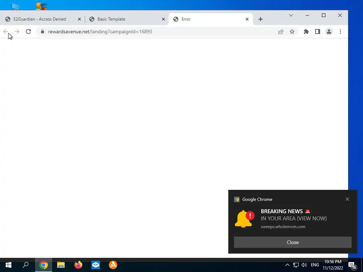Click the bell alert notification image
Screen dimensions: 363x272
(245, 219)
